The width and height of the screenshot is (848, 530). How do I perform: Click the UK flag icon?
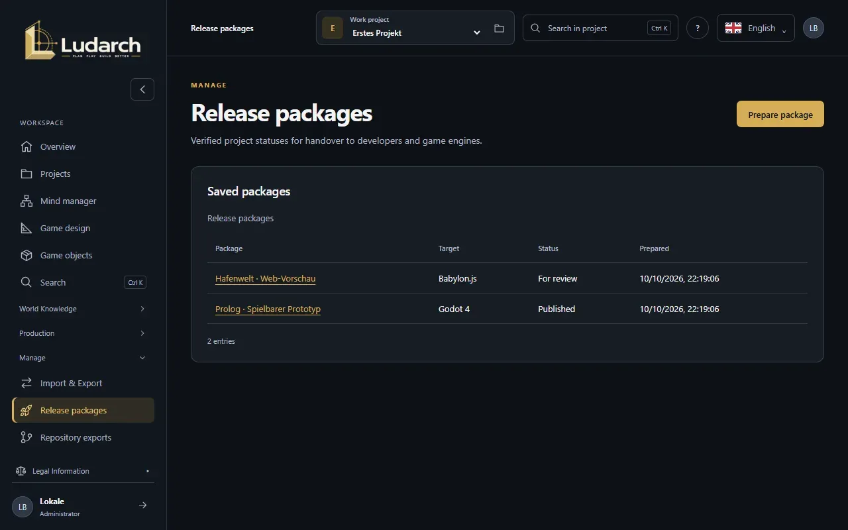tap(733, 28)
